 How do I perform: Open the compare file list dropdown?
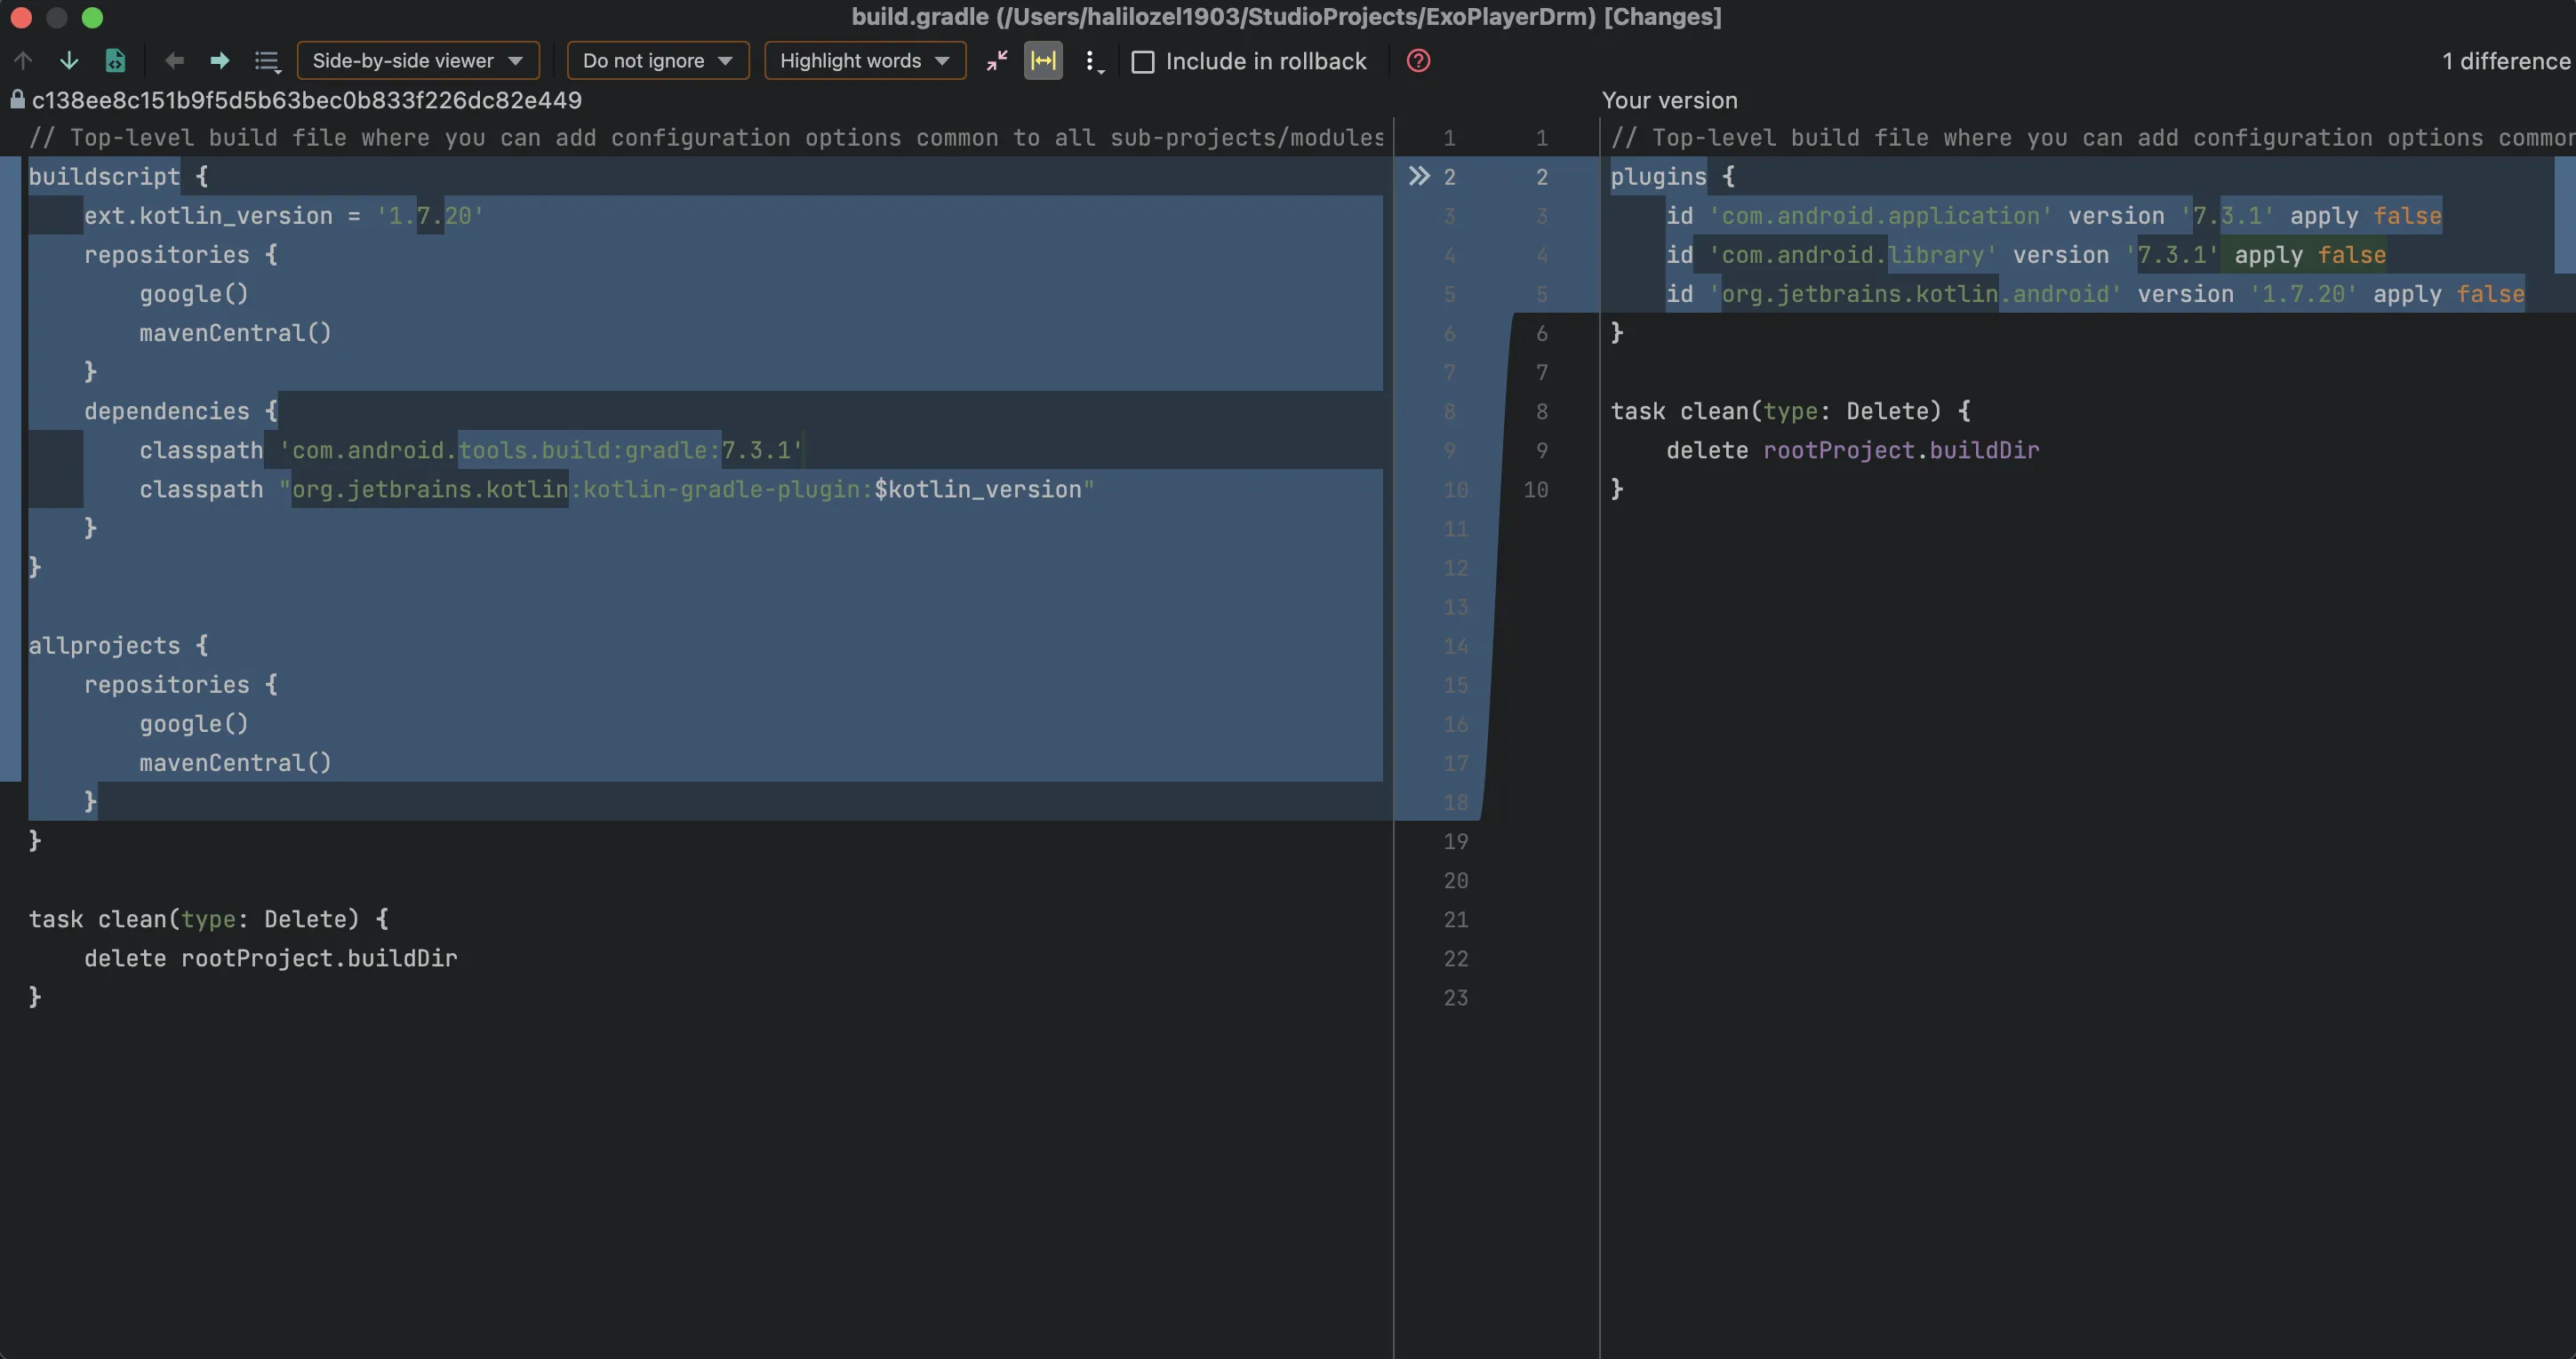point(267,62)
